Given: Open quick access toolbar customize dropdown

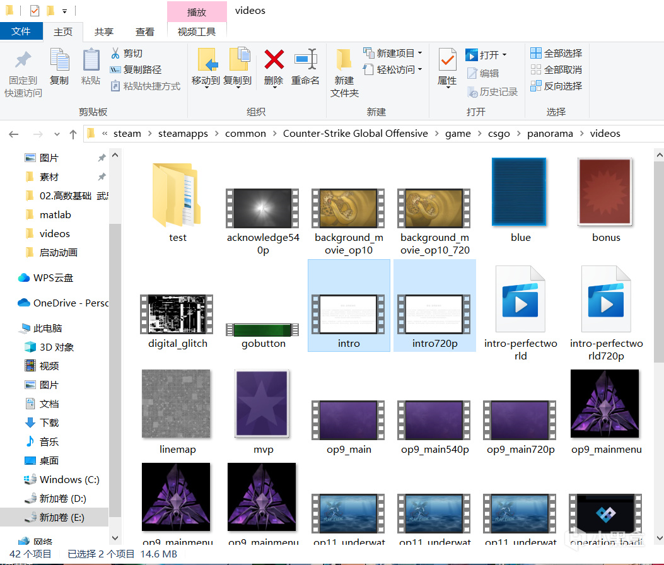Looking at the screenshot, I should 64,11.
